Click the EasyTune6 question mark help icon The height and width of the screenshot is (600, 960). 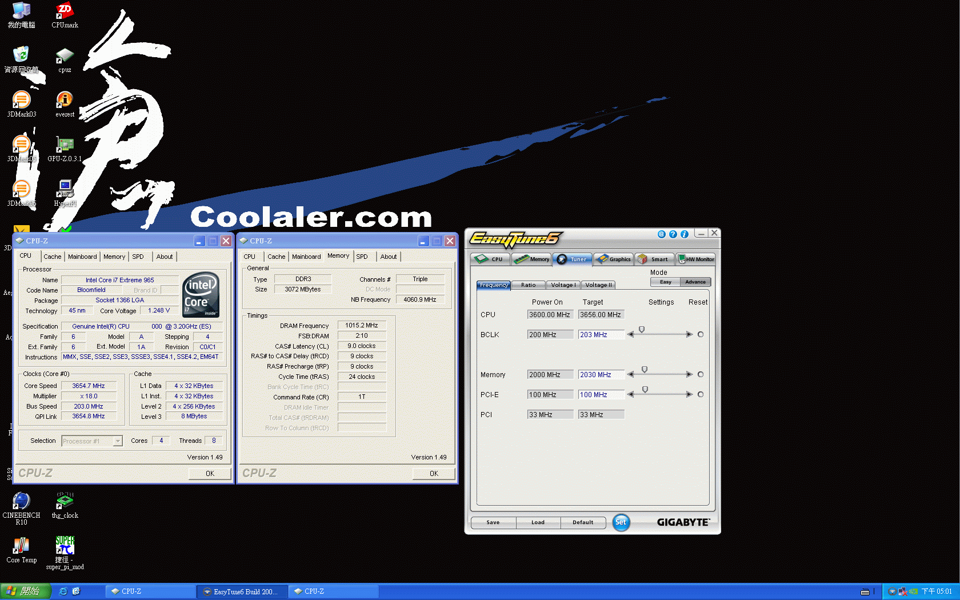(673, 234)
